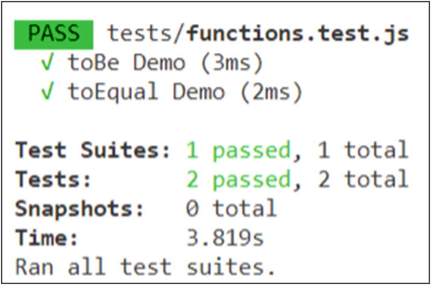Click the 3.819s time value
Image resolution: width=431 pixels, height=285 pixels.
[225, 237]
